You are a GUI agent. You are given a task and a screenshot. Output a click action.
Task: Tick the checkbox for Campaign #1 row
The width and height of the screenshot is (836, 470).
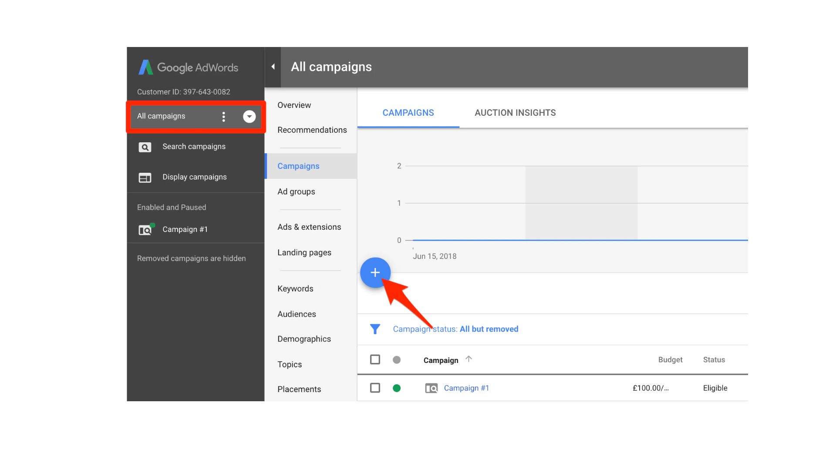[x=375, y=388]
